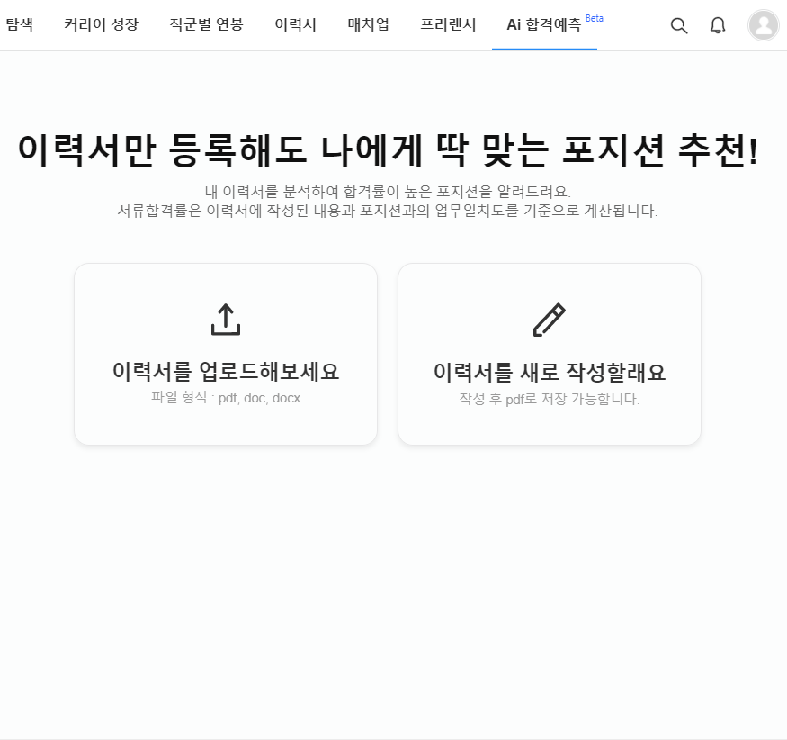The width and height of the screenshot is (787, 740).
Task: Click the pencil write icon
Action: [549, 320]
